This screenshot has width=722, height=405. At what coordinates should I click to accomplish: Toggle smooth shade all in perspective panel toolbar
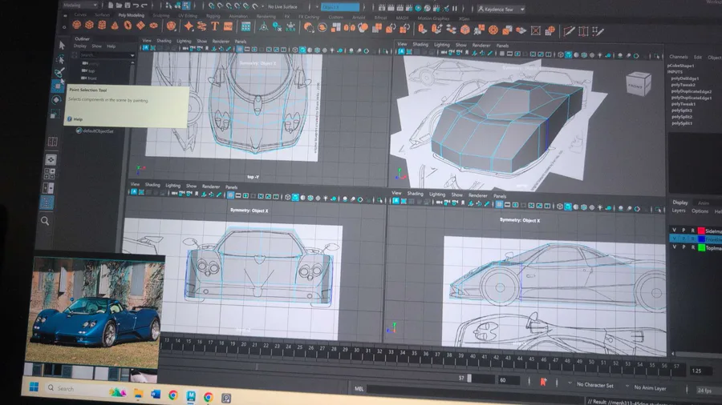tap(568, 55)
